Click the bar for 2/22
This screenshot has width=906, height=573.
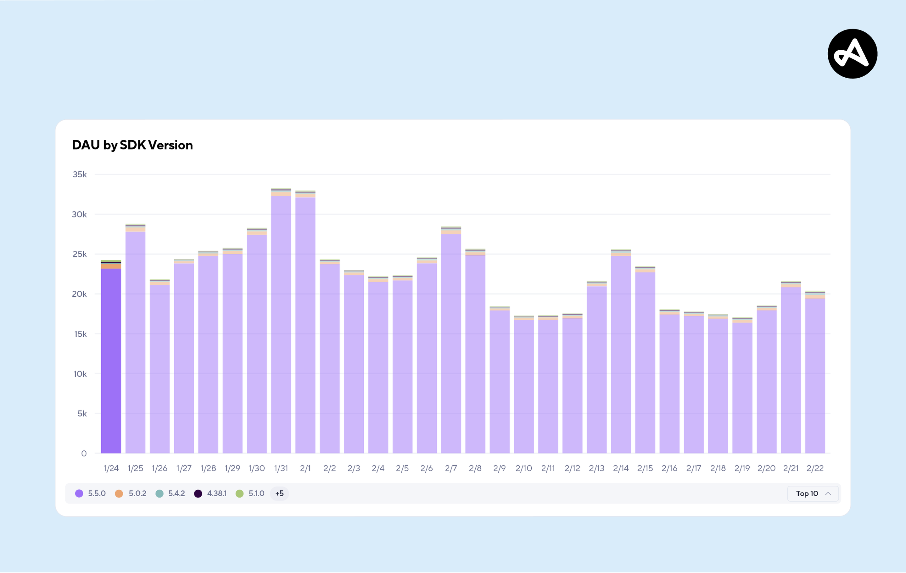(815, 372)
